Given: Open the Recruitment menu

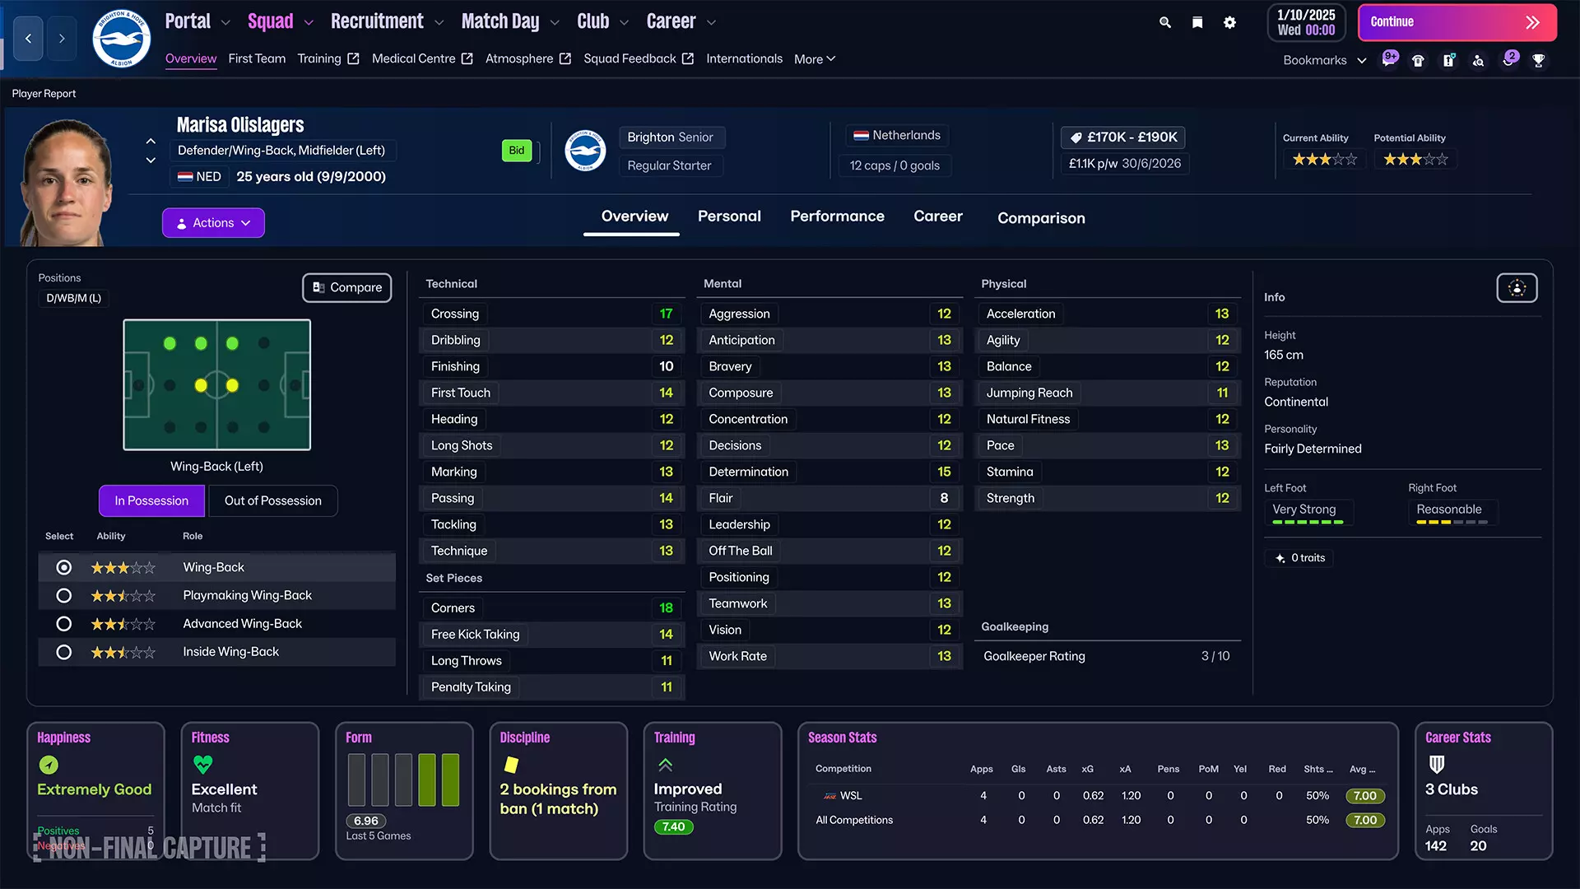Looking at the screenshot, I should point(377,21).
